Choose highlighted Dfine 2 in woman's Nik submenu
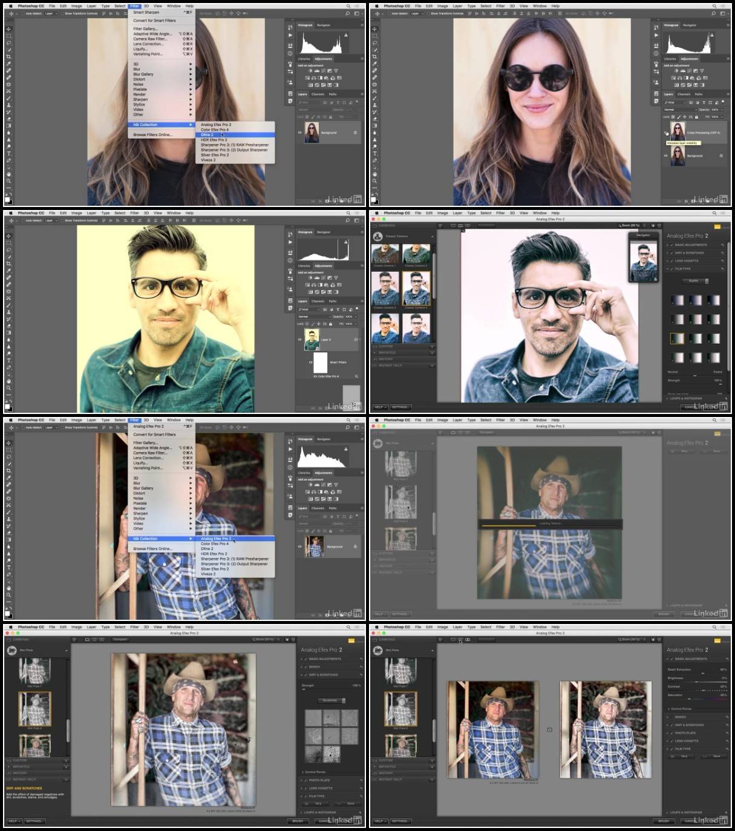The image size is (735, 831). click(x=235, y=134)
